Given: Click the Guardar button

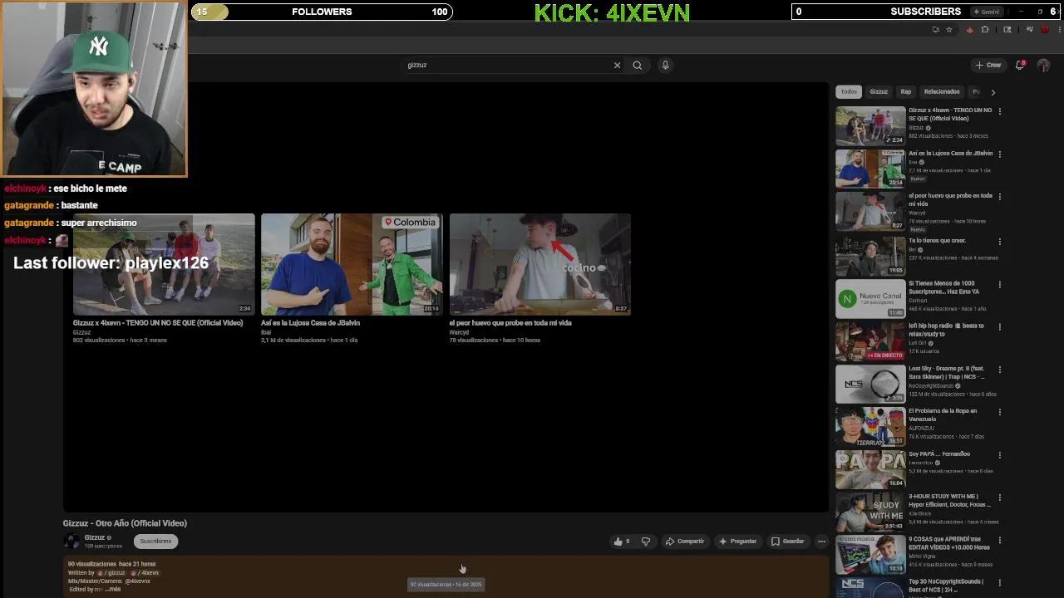Looking at the screenshot, I should pyautogui.click(x=787, y=542).
